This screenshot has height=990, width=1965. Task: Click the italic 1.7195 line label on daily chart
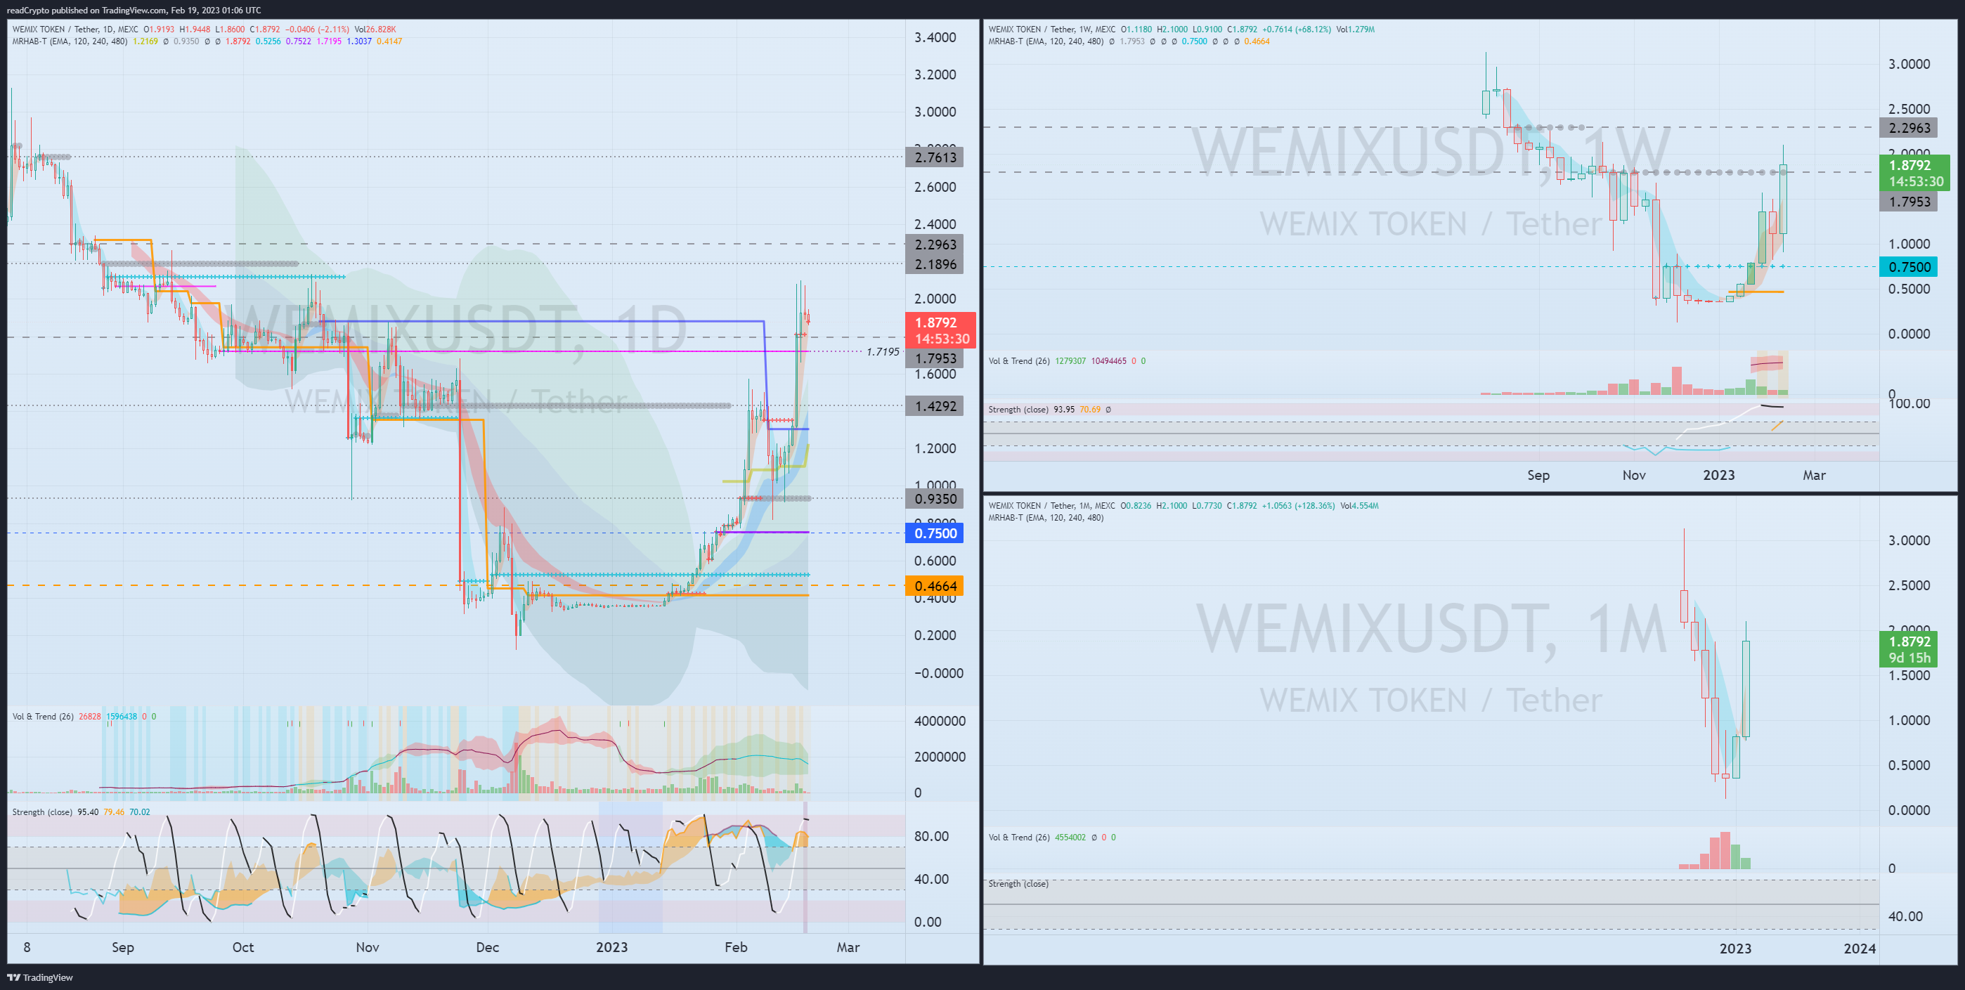pyautogui.click(x=883, y=351)
